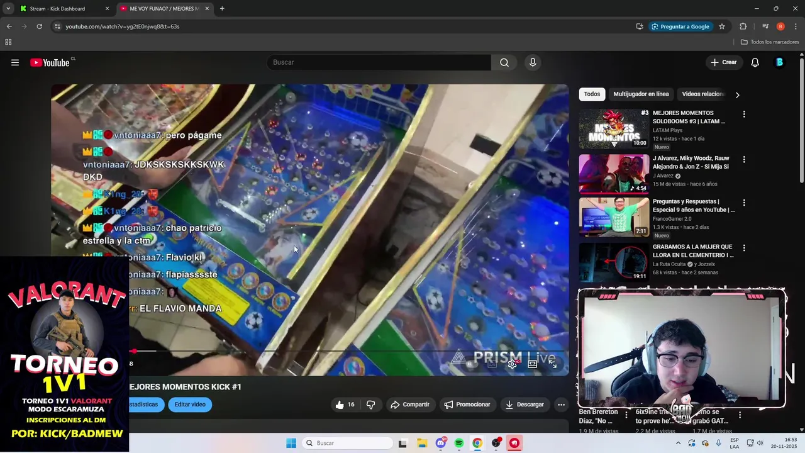Open options for J Alvarez Si Mija Si video
805x453 pixels.
744,159
